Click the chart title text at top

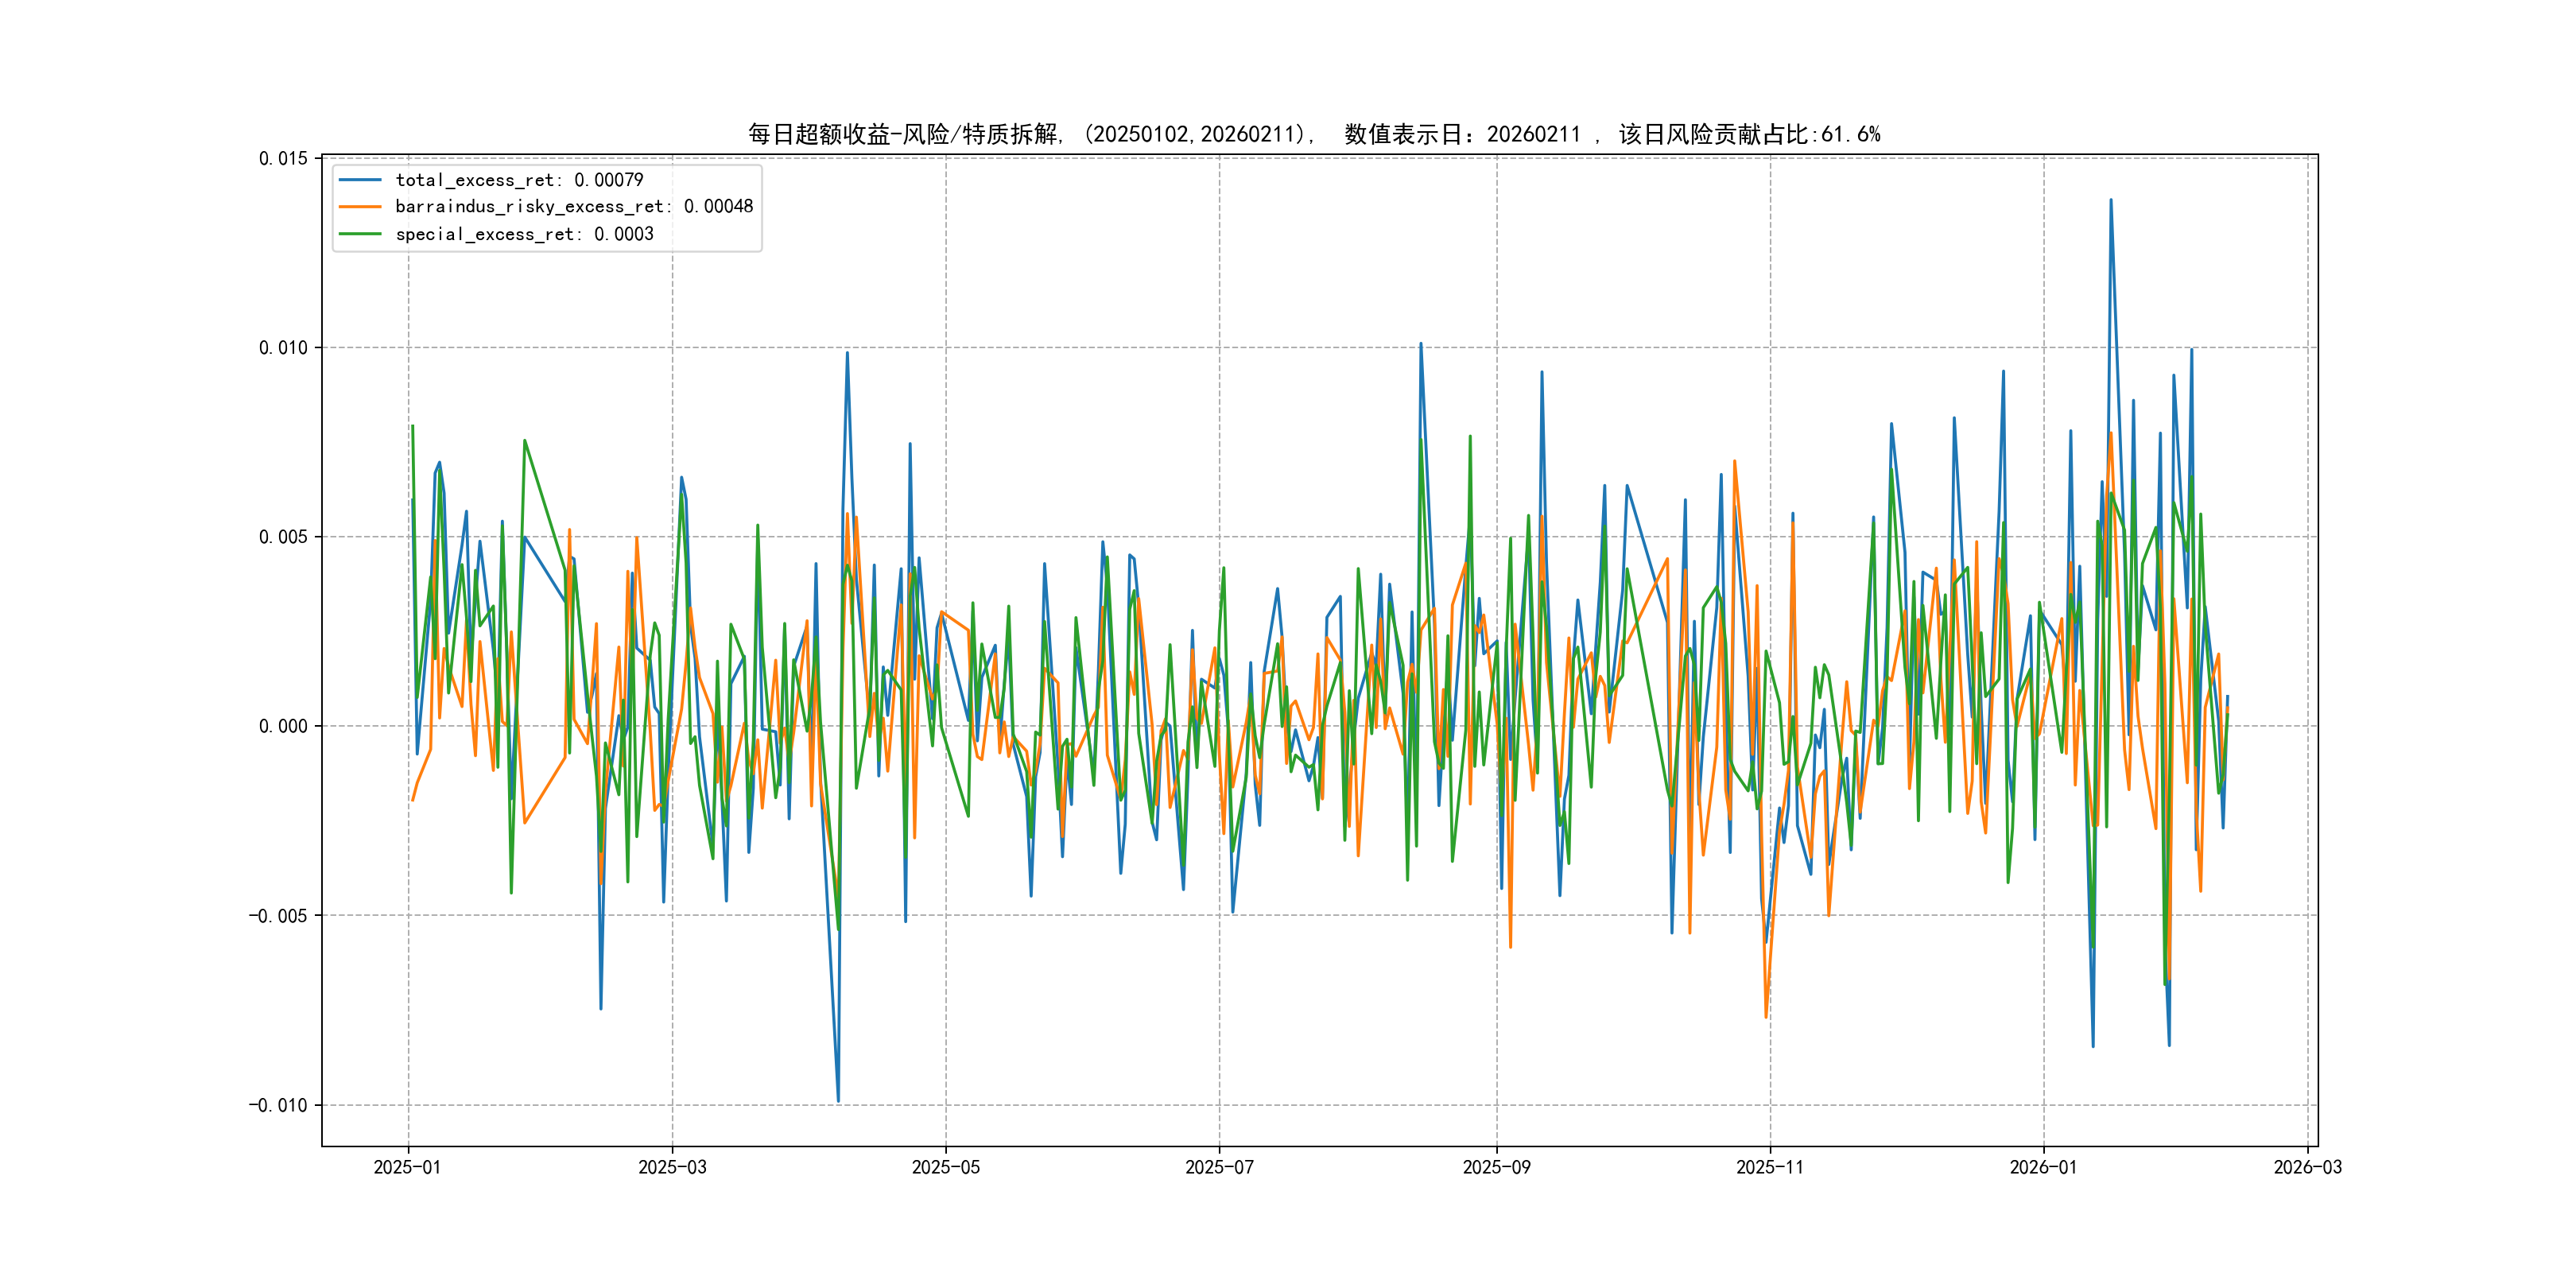coord(1314,134)
